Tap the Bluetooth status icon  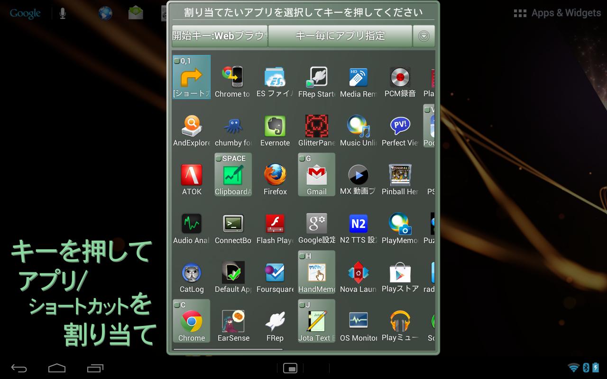coord(586,368)
